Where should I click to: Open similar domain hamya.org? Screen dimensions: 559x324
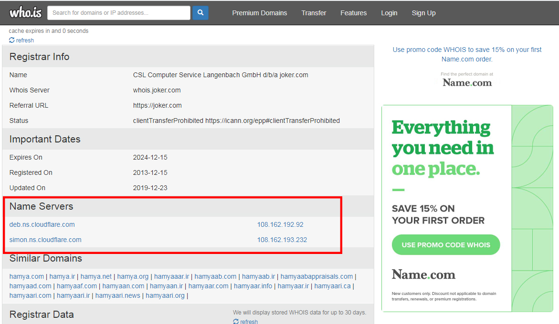[x=133, y=276]
